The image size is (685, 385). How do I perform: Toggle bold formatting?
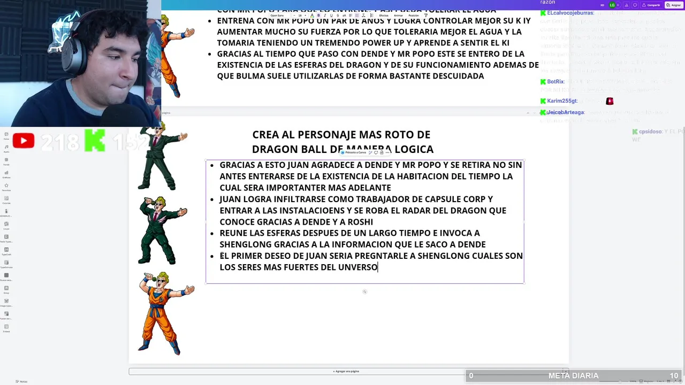click(318, 16)
